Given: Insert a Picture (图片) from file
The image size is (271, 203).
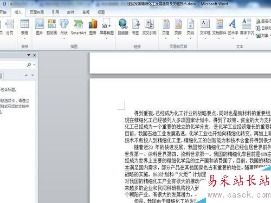Looking at the screenshot, I should pyautogui.click(x=40, y=27).
